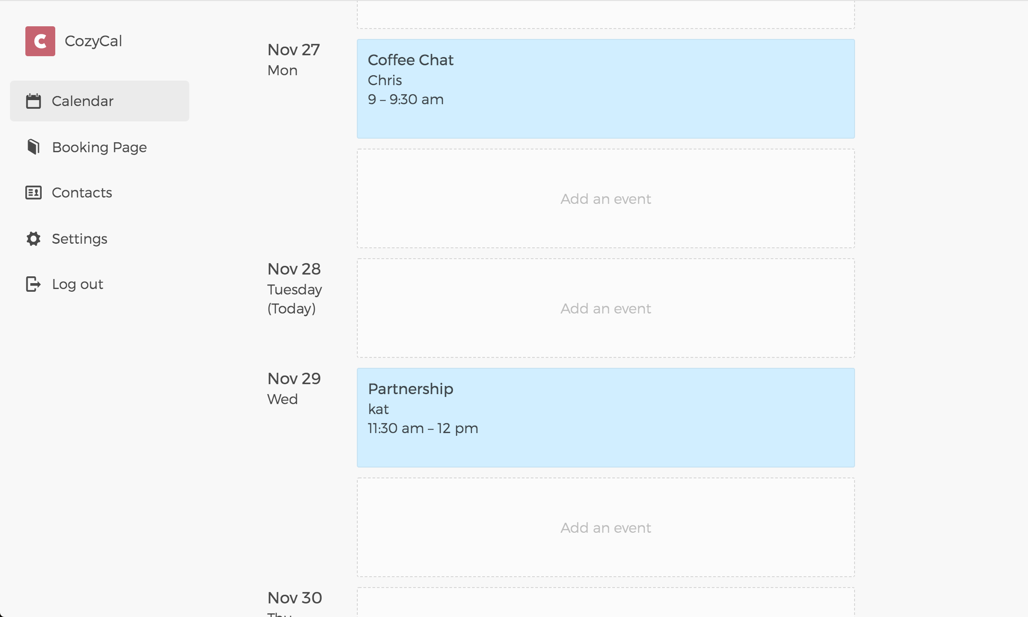Screen dimensions: 1028x617
Task: Click the Contacts card icon
Action: [x=34, y=193]
